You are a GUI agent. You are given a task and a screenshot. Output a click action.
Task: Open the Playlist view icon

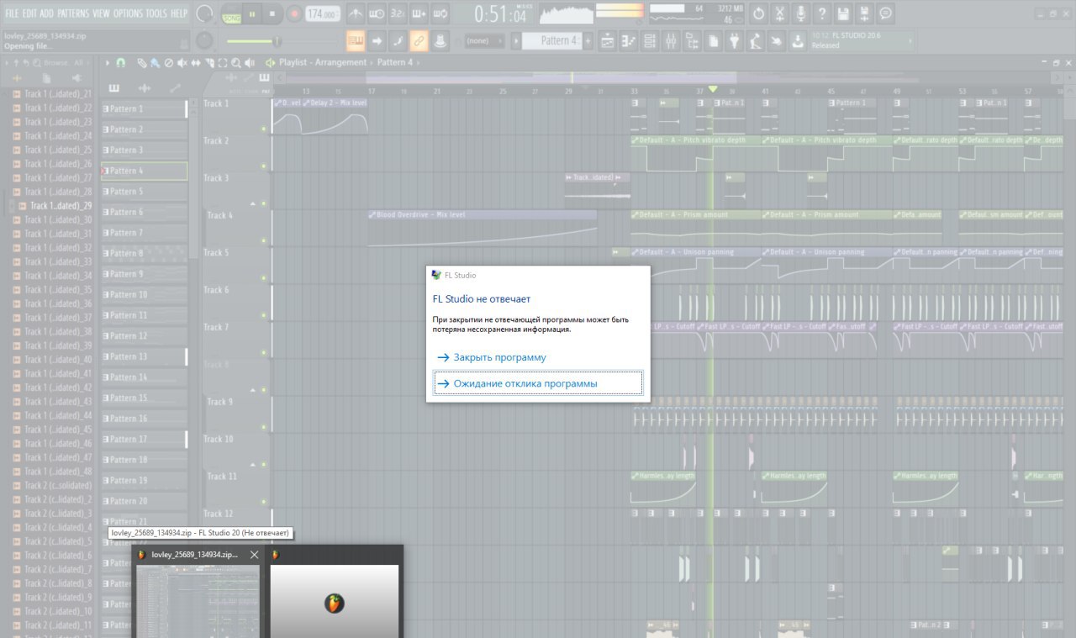pos(608,40)
